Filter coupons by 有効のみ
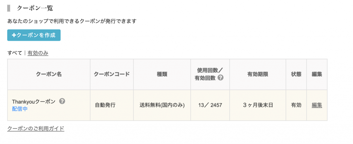The width and height of the screenshot is (353, 144). 38,53
